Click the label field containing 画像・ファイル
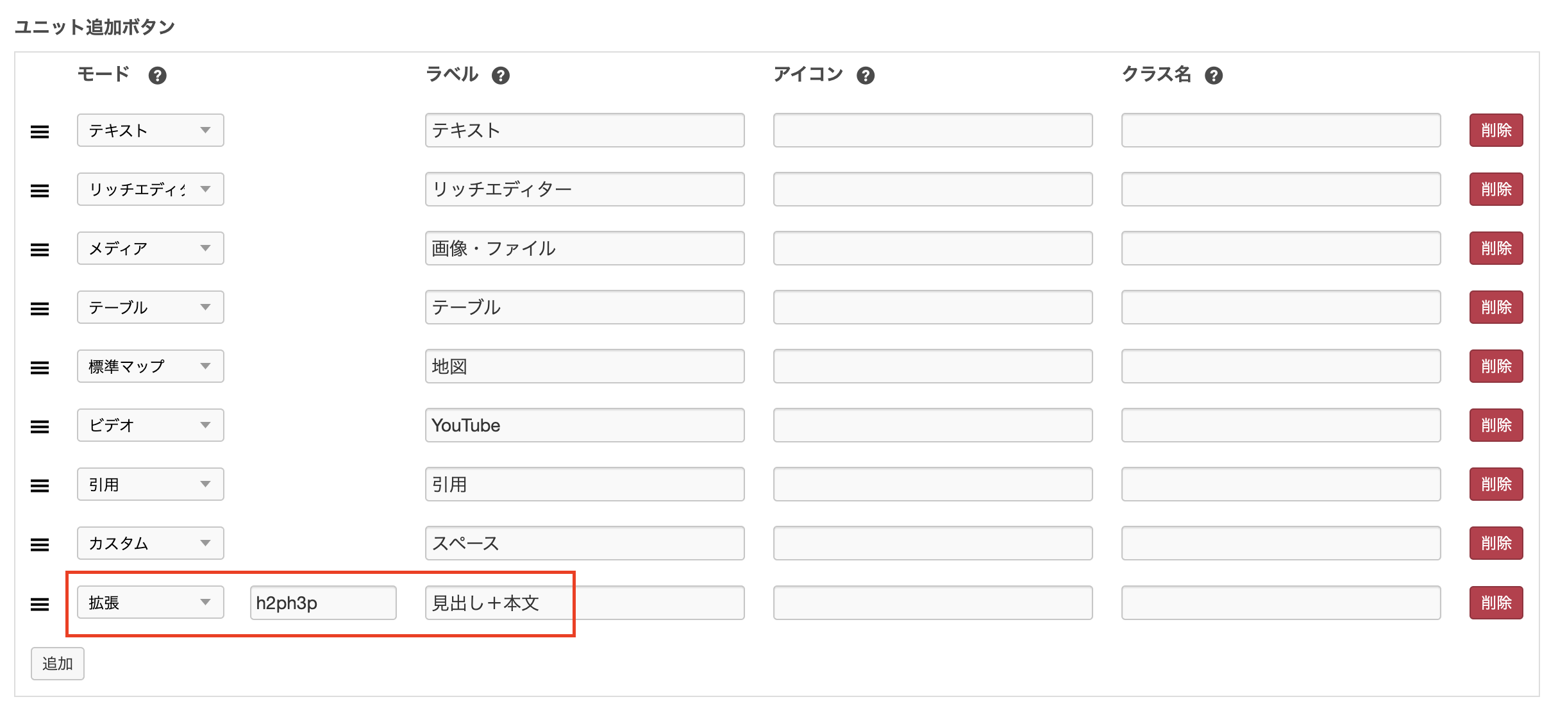1558x722 pixels. pos(584,248)
